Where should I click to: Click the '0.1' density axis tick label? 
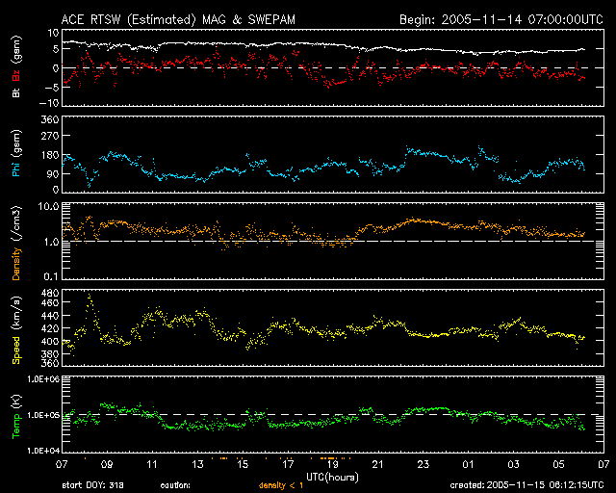[51, 276]
